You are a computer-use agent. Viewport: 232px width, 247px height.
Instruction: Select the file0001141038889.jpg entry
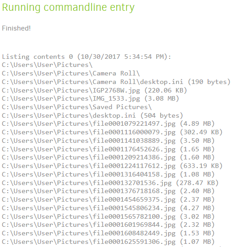[x=108, y=141]
